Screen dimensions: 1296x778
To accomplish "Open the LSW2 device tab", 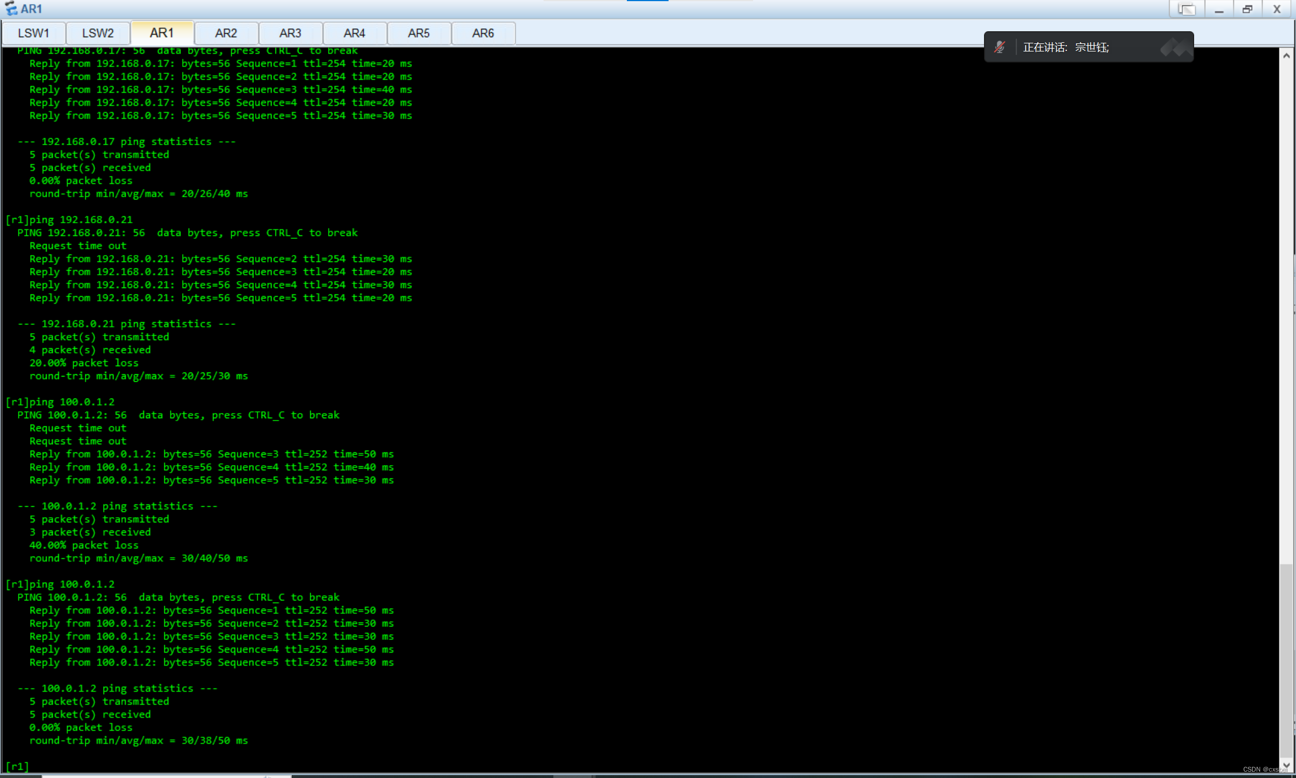I will pyautogui.click(x=98, y=33).
